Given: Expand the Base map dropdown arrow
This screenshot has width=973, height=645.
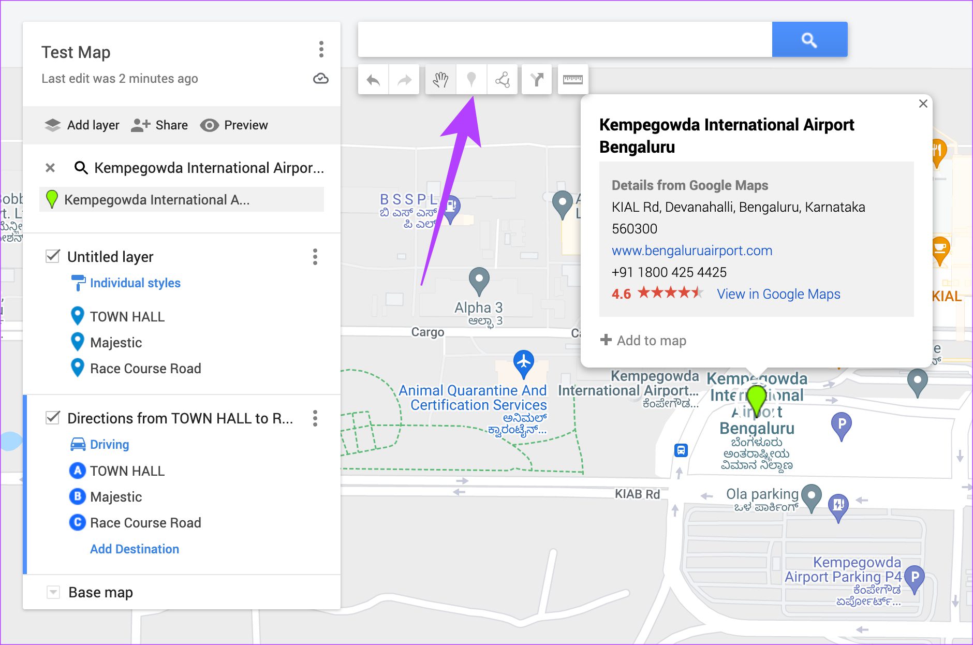Looking at the screenshot, I should click(x=53, y=592).
